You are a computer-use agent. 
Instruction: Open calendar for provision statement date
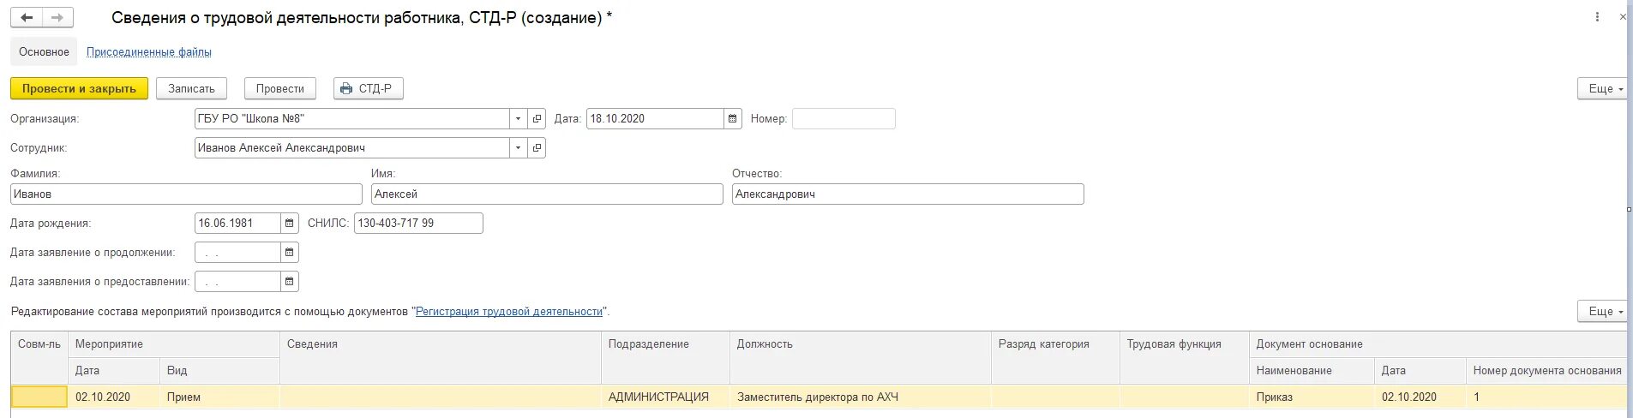tap(290, 282)
